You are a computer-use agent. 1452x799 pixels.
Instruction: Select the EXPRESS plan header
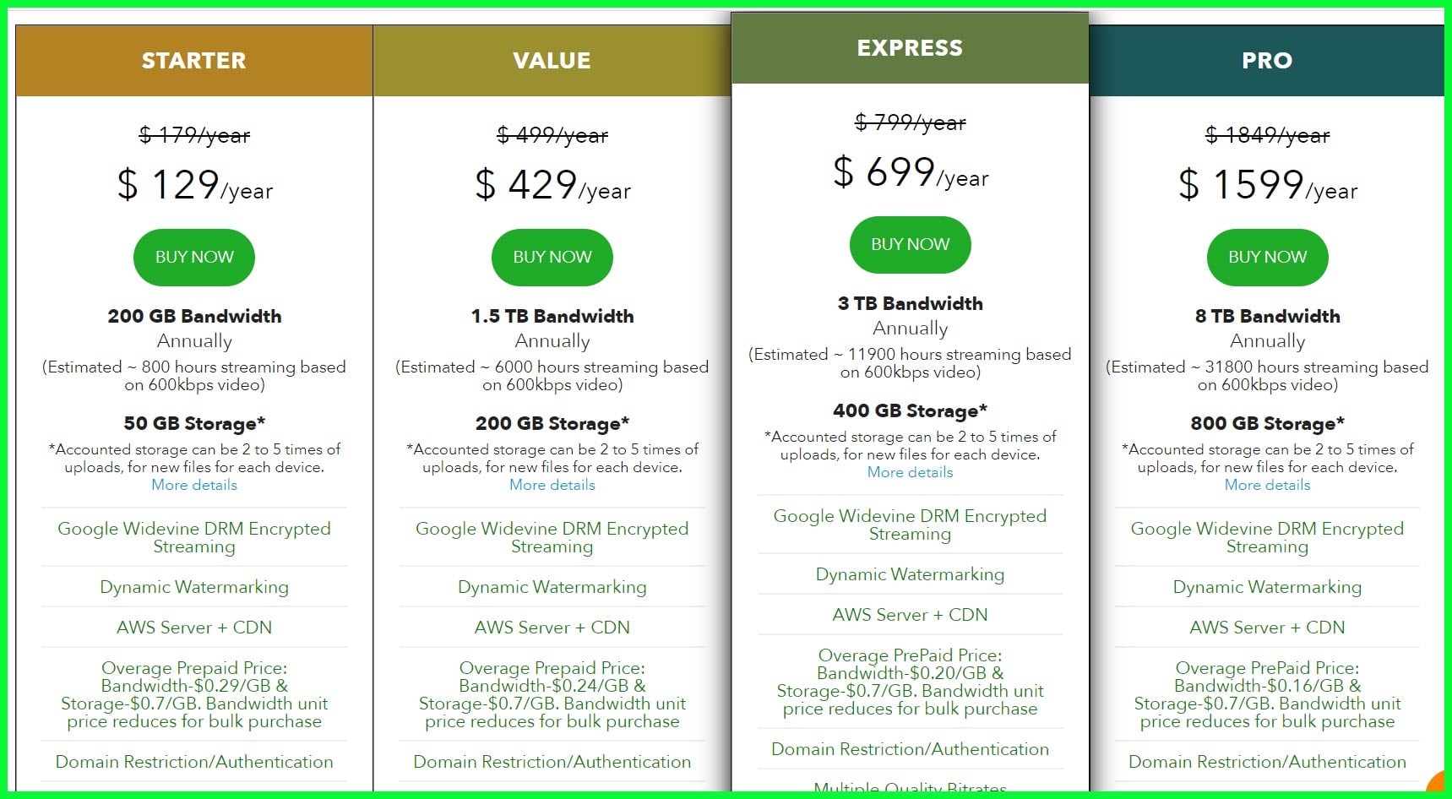tap(910, 47)
